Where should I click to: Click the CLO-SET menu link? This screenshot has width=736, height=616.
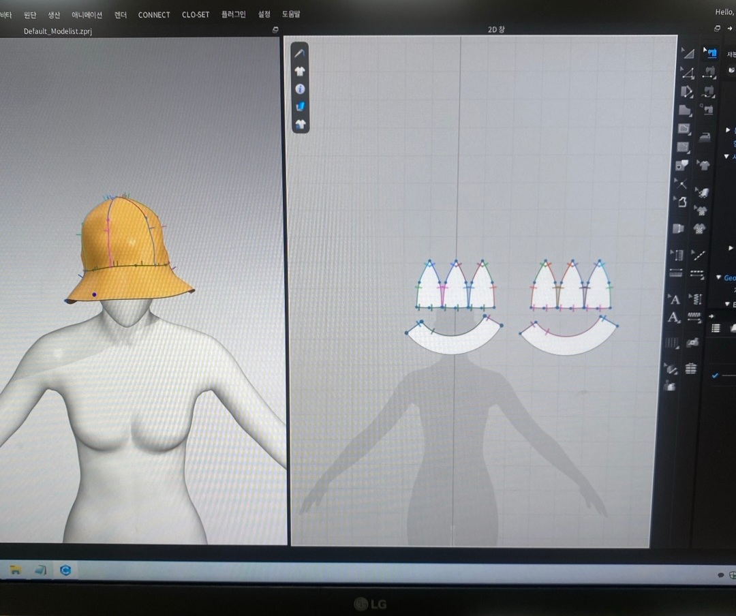(196, 14)
